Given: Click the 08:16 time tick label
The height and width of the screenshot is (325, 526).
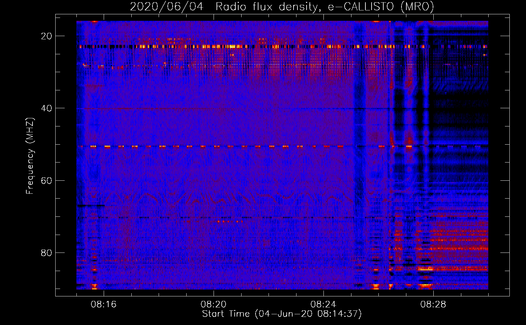Looking at the screenshot, I should pos(104,305).
